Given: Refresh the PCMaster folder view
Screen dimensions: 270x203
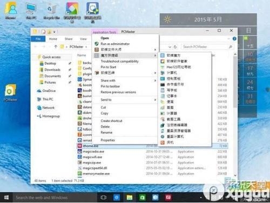Looking at the screenshot, I should (175, 47).
